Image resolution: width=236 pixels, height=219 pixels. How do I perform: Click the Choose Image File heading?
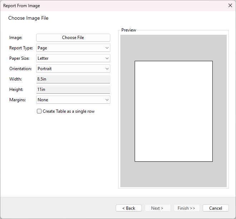coord(28,18)
